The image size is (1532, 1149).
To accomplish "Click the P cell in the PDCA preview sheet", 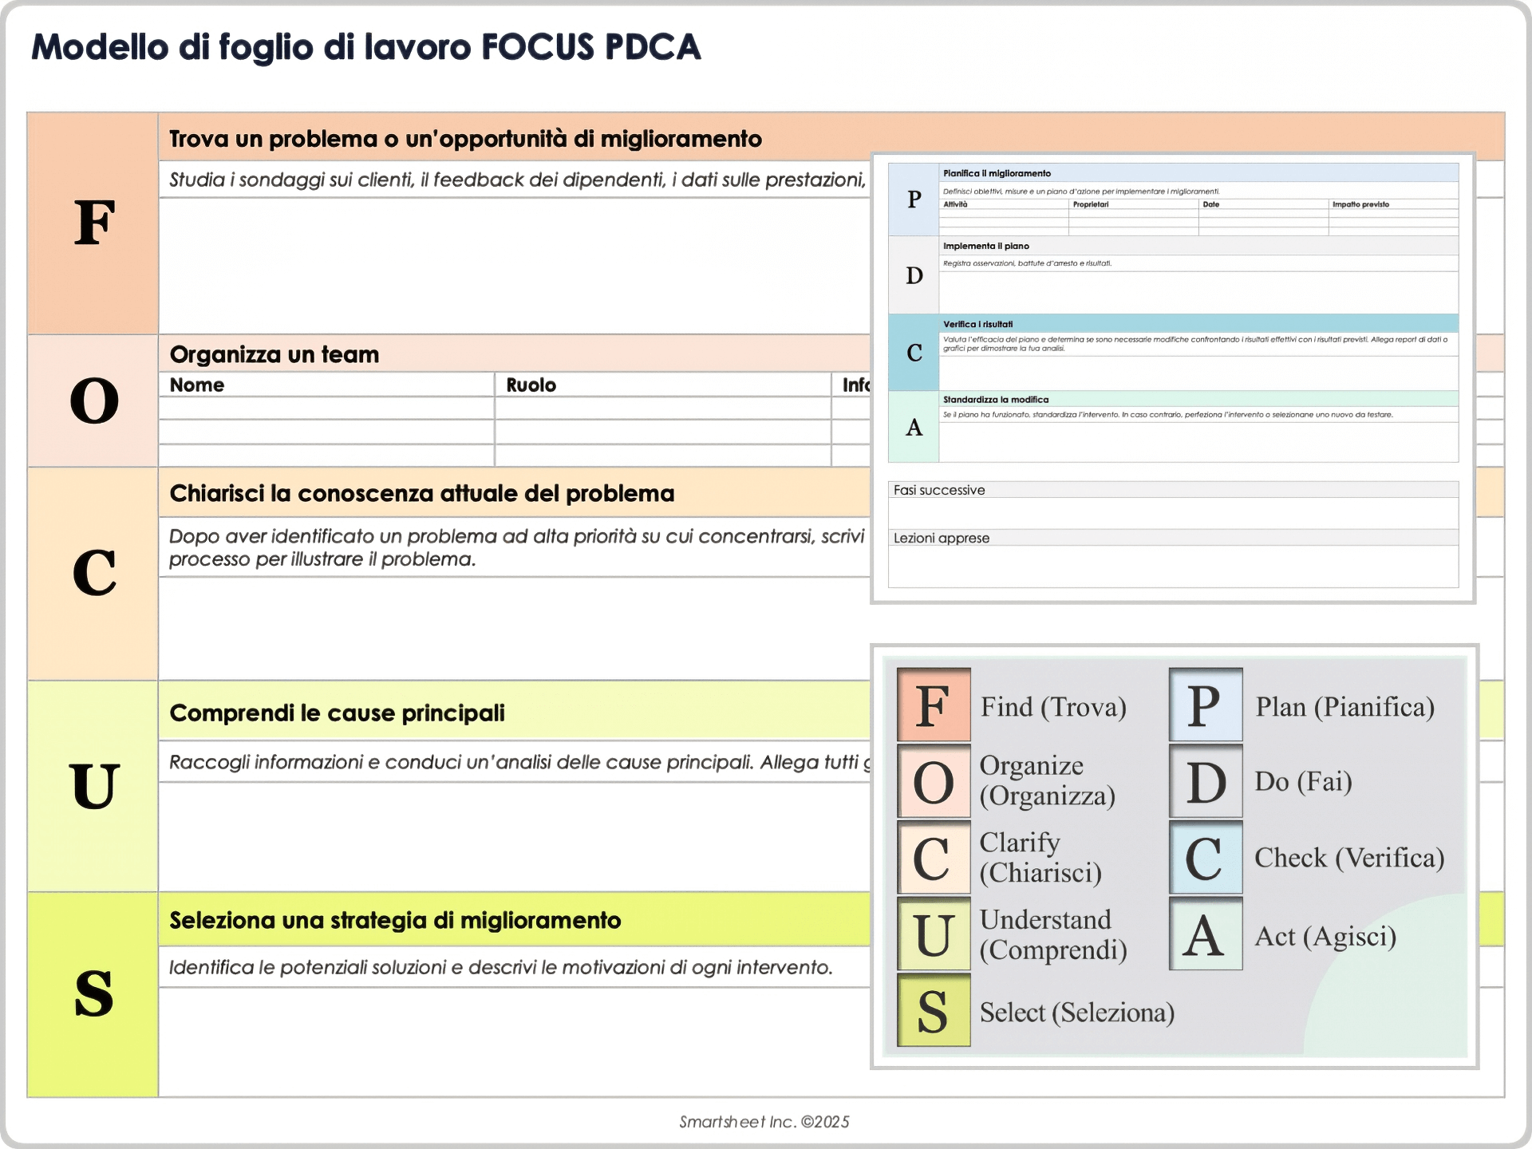I will pyautogui.click(x=914, y=199).
